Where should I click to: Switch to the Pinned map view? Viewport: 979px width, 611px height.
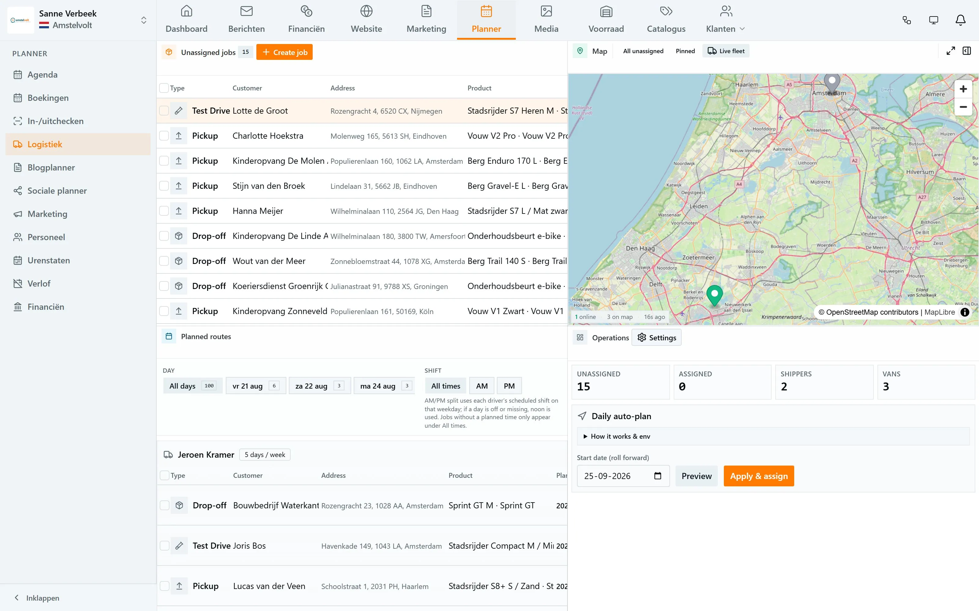point(685,51)
